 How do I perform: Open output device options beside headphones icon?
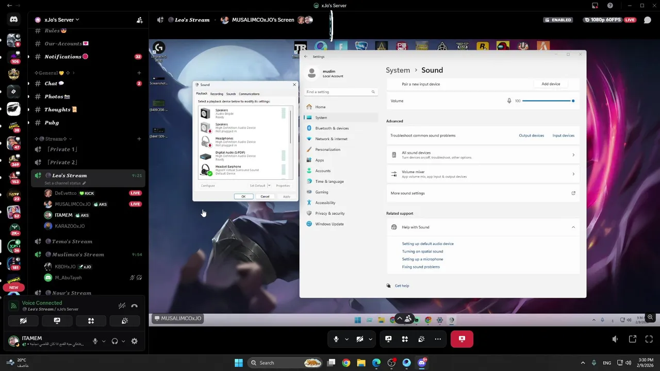[123, 341]
